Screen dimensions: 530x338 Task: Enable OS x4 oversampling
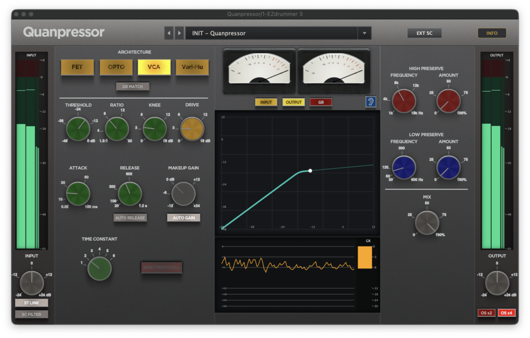click(507, 313)
